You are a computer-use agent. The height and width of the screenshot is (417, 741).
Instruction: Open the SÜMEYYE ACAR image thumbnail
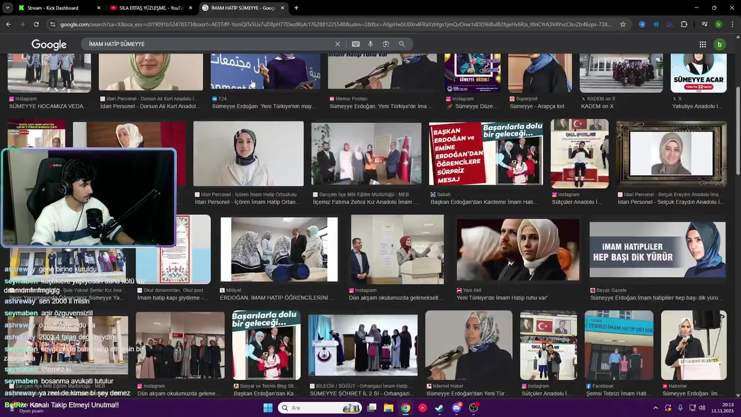(x=698, y=73)
